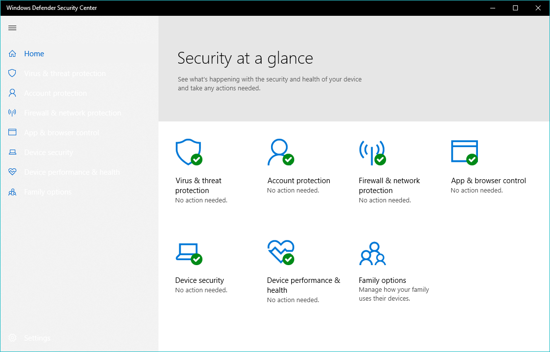
Task: Open the Account protection person tile icon
Action: point(280,152)
